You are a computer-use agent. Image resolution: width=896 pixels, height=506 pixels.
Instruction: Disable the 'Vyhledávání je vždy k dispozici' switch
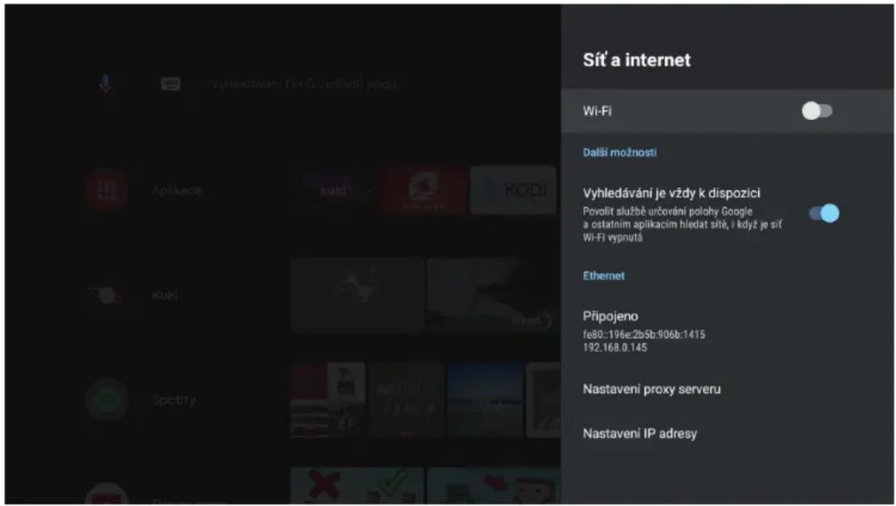tap(824, 214)
